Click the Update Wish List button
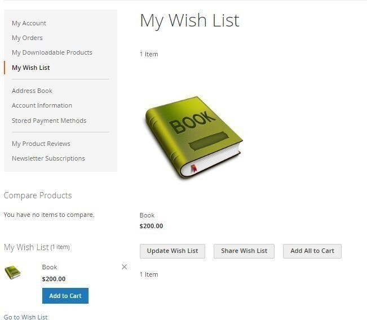367x320 pixels. coord(173,251)
